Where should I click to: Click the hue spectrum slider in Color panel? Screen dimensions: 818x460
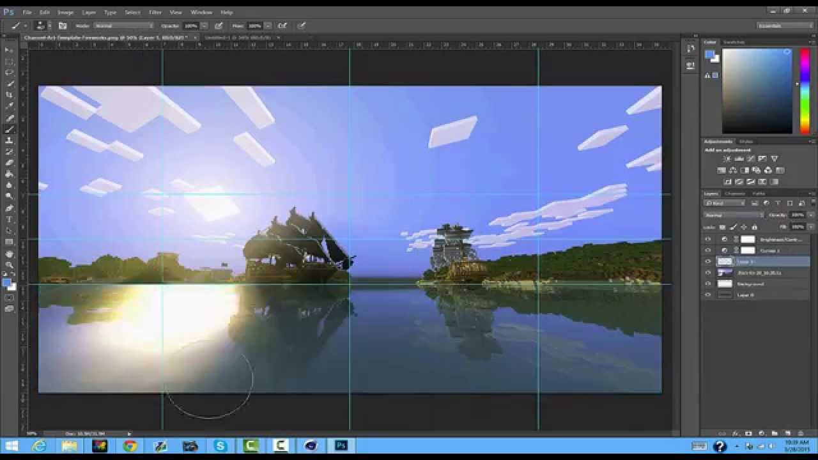tap(805, 91)
